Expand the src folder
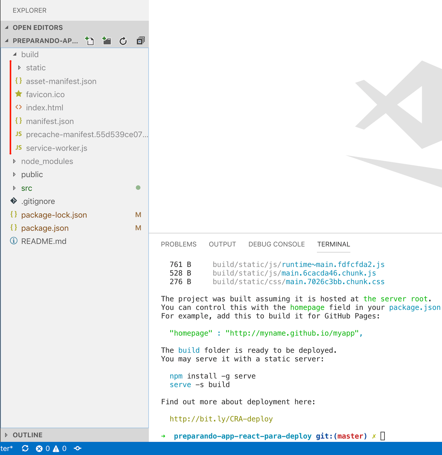This screenshot has height=455, width=442. point(14,188)
